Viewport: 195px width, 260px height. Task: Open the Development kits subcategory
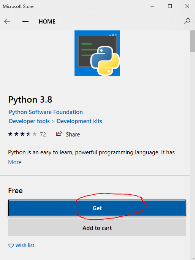coord(79,121)
